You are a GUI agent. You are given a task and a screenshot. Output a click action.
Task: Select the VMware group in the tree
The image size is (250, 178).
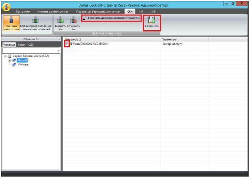pos(23,65)
